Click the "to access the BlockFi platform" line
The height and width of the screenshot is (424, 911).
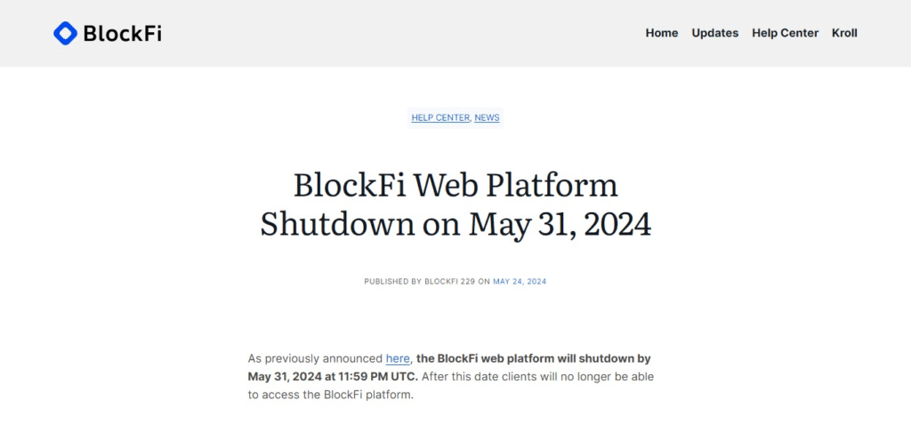331,396
